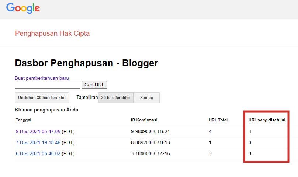Click approved URL count 0 in 7 Des row
298x177 pixels.
[250, 142]
